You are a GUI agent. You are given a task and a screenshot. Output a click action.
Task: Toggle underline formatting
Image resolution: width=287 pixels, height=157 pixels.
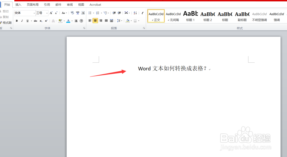tap(28, 21)
